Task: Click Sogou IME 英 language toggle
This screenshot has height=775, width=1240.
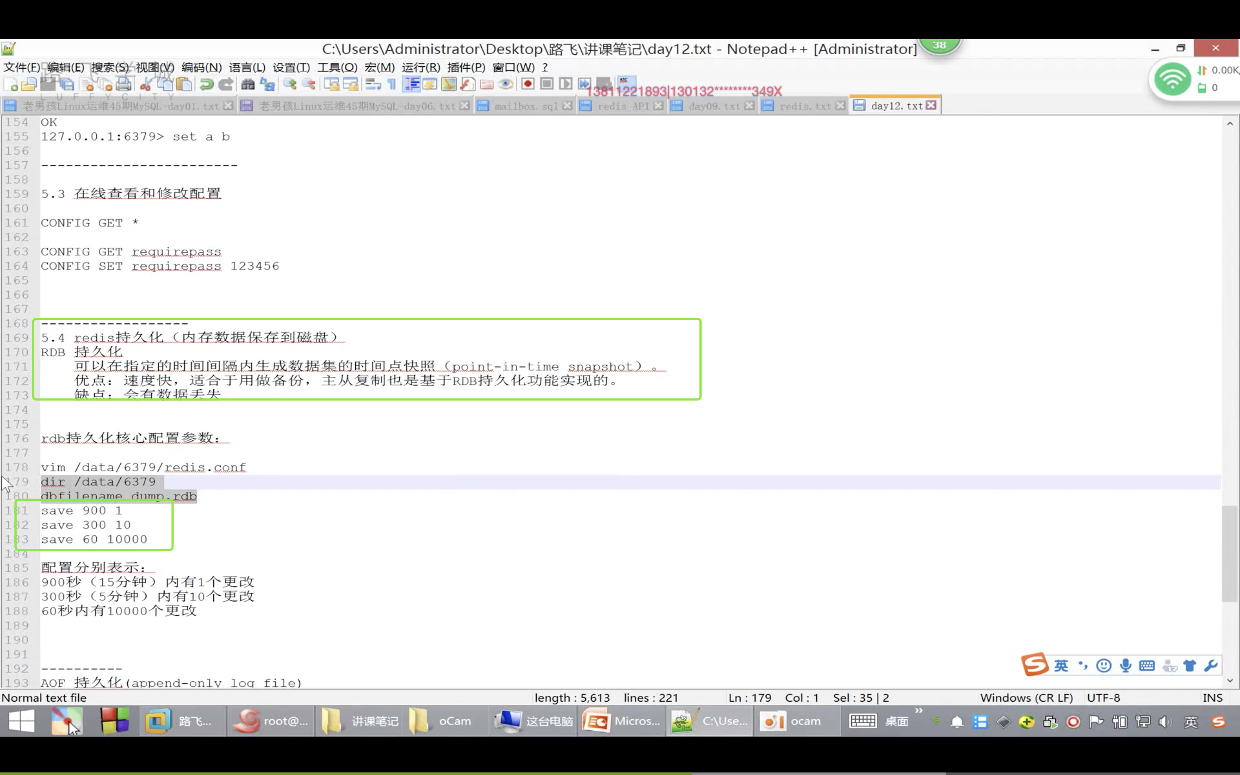Action: pyautogui.click(x=1061, y=665)
